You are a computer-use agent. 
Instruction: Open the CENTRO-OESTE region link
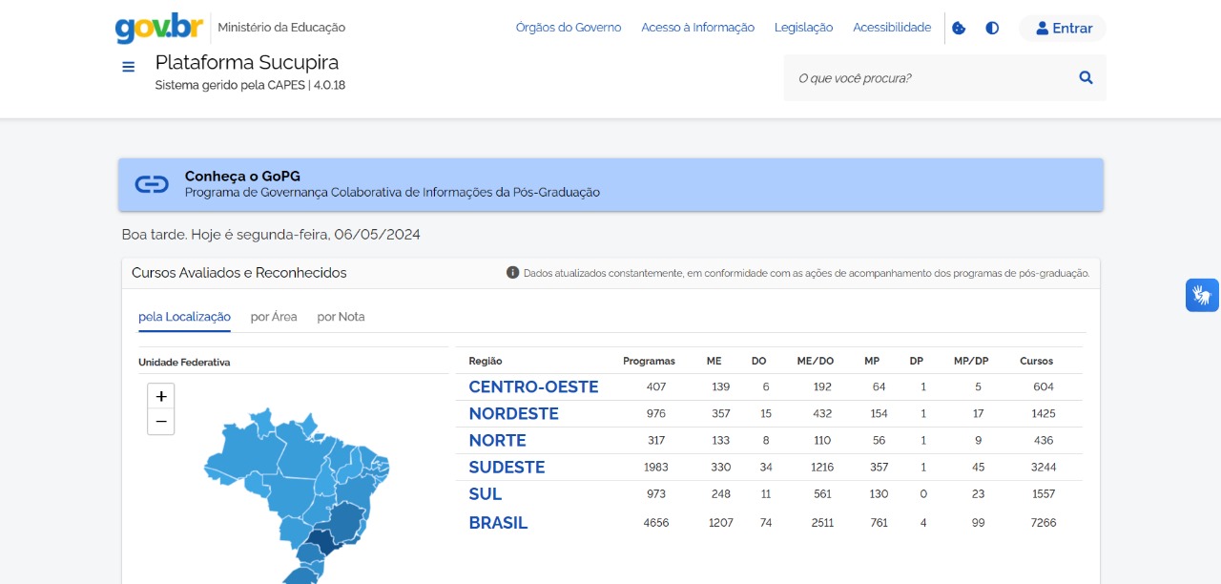point(533,386)
